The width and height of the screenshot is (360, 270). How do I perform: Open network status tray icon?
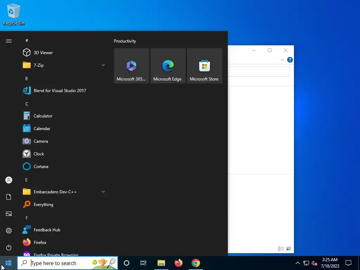tap(306, 263)
